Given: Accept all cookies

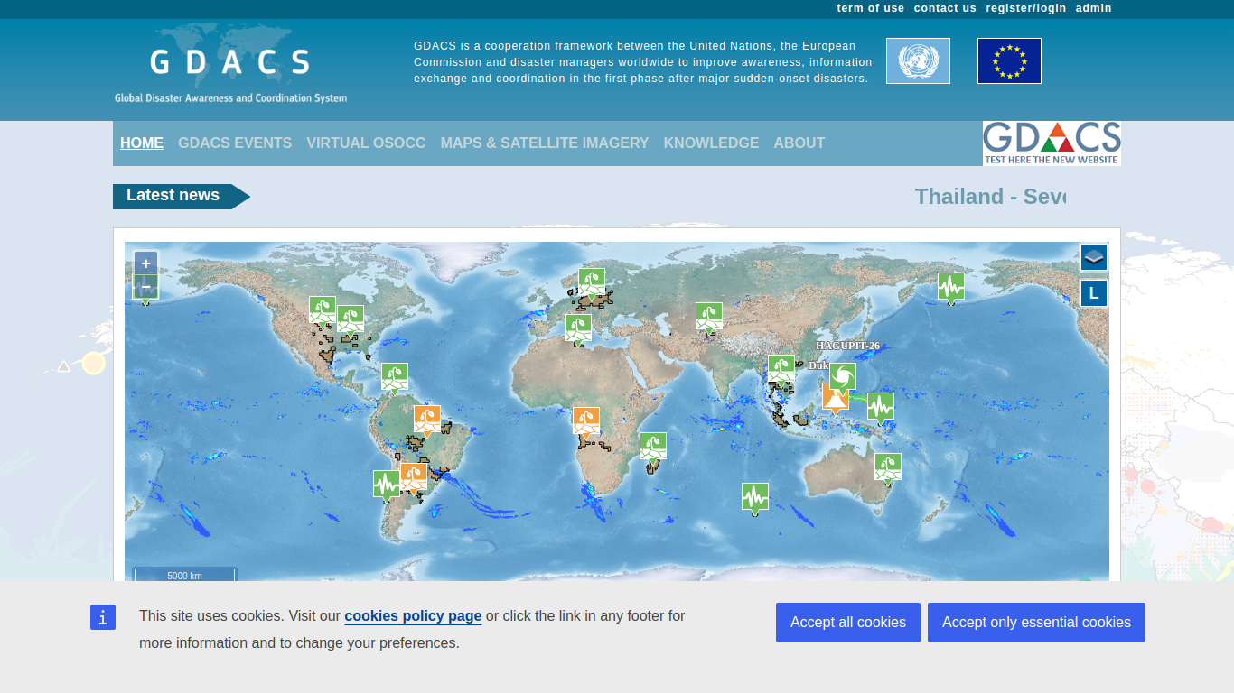Looking at the screenshot, I should (848, 623).
